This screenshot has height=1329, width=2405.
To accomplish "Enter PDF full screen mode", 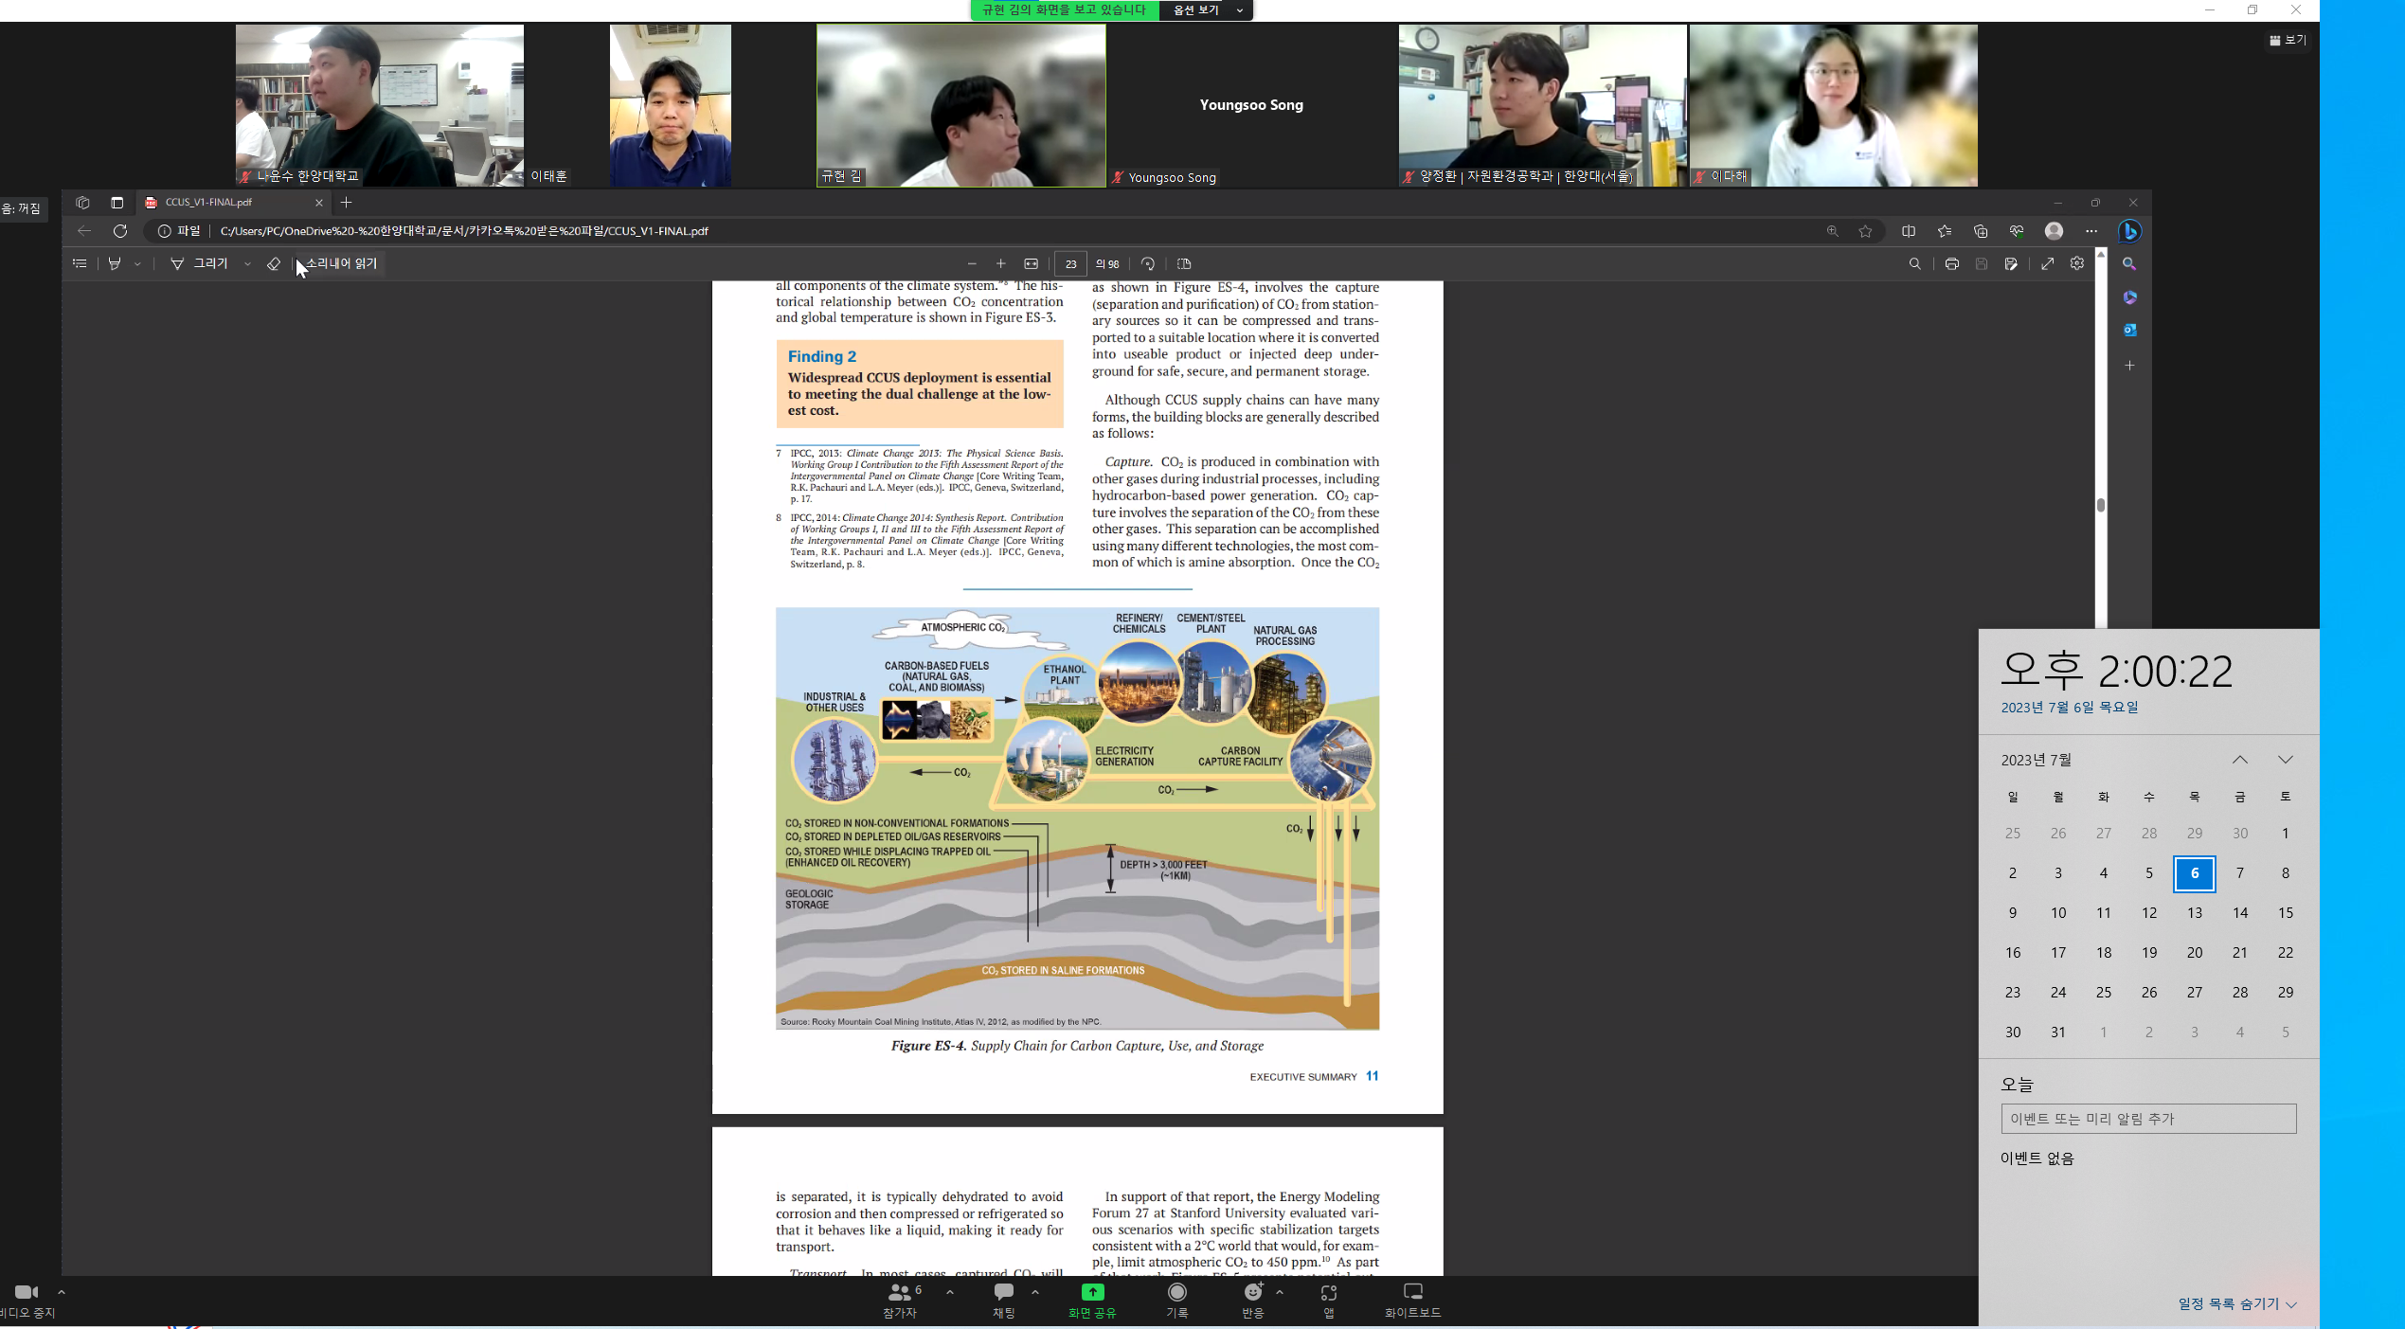I will click(2048, 263).
